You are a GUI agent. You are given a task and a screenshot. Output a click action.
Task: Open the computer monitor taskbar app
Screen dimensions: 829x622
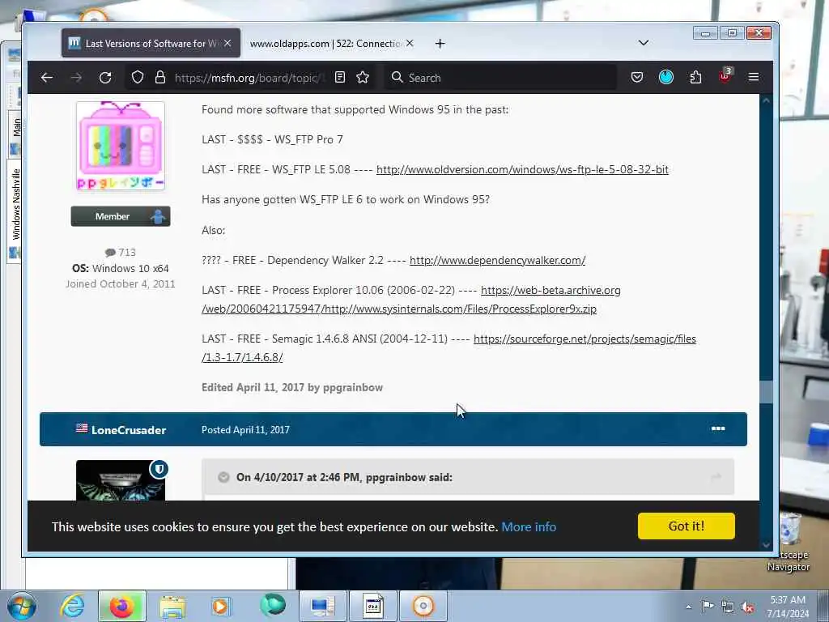tap(322, 606)
